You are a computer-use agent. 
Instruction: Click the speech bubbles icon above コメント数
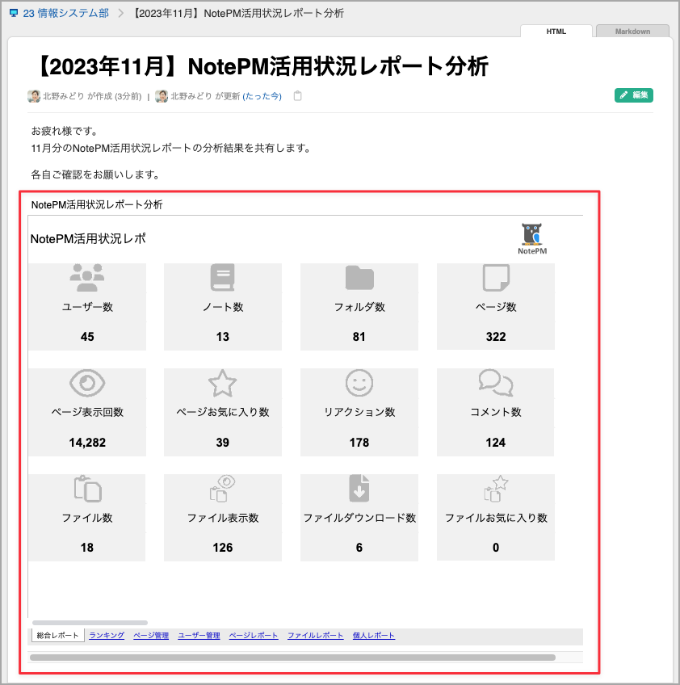(x=496, y=383)
